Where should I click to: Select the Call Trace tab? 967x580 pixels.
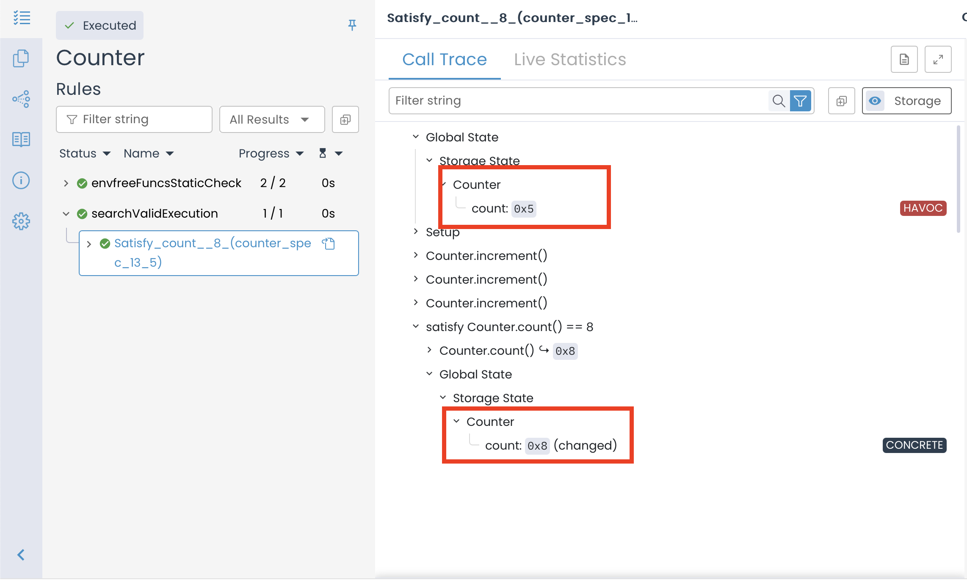click(445, 60)
